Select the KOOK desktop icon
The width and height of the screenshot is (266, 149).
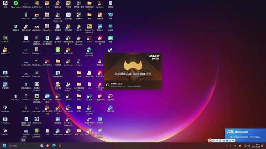pos(58,51)
